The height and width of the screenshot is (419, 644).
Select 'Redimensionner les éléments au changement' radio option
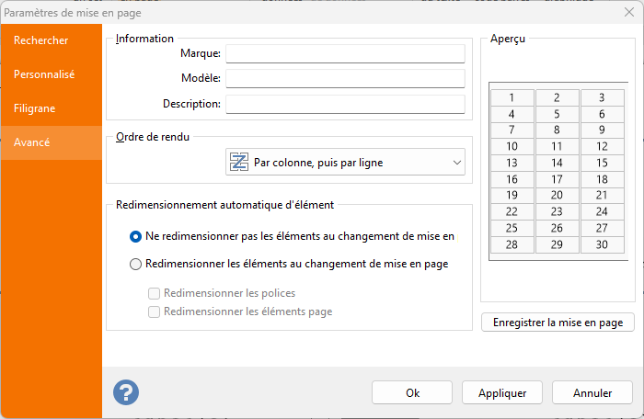pyautogui.click(x=136, y=264)
